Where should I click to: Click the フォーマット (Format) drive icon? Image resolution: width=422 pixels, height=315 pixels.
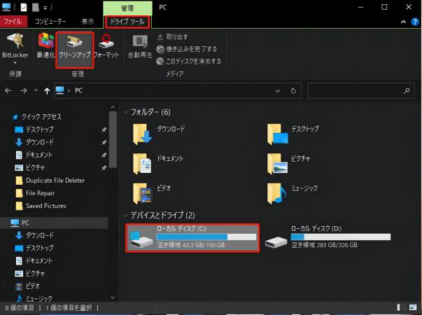106,45
